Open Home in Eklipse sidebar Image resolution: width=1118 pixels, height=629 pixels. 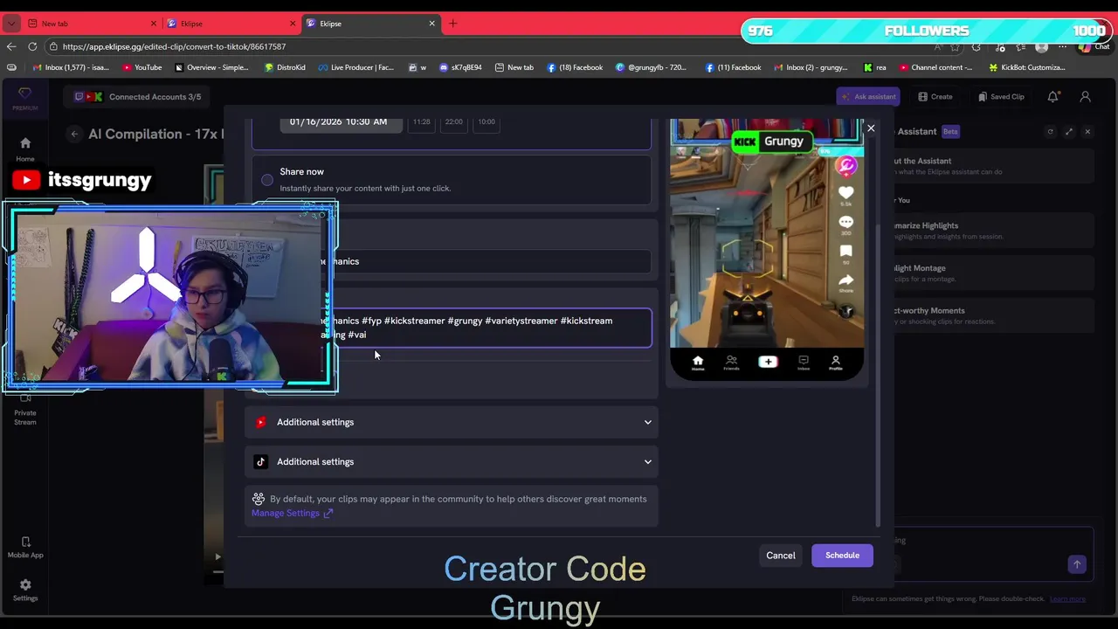point(25,149)
